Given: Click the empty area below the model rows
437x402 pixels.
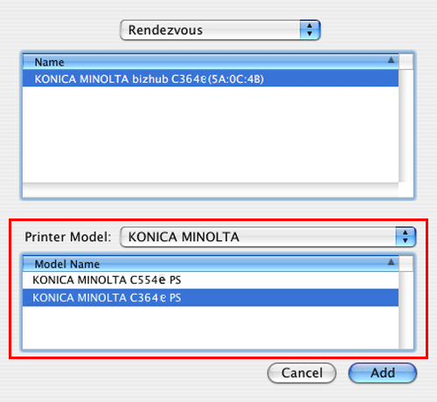Looking at the screenshot, I should pyautogui.click(x=211, y=328).
